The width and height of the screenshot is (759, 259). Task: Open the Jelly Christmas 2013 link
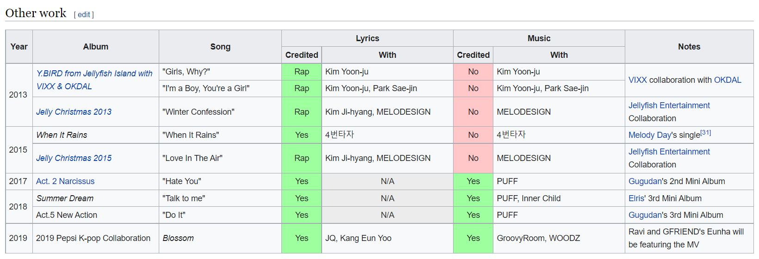coord(74,112)
